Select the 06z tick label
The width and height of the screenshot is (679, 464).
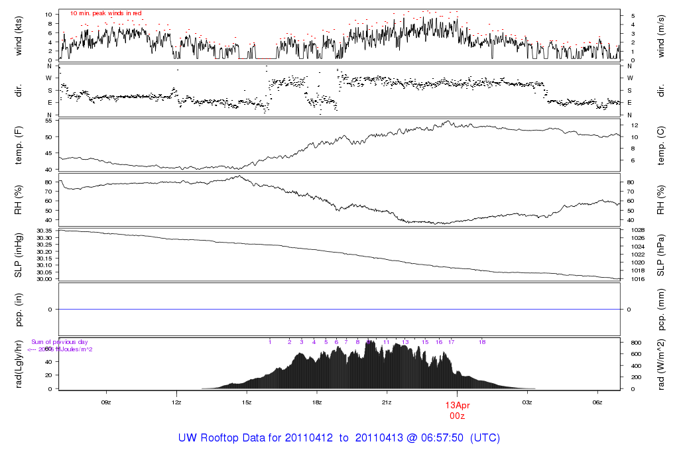(x=597, y=402)
